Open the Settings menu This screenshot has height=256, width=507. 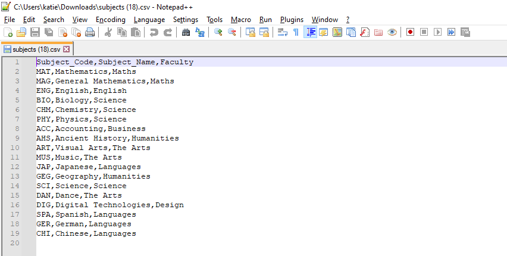tap(186, 20)
